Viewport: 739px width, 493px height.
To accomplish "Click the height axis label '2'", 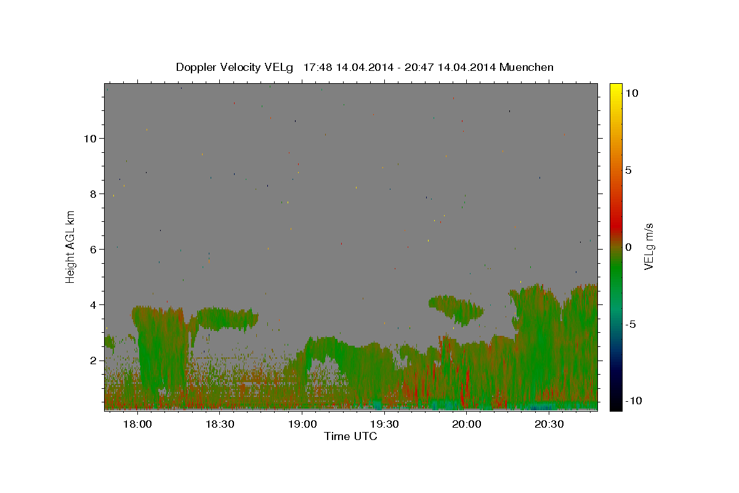I will tap(94, 360).
